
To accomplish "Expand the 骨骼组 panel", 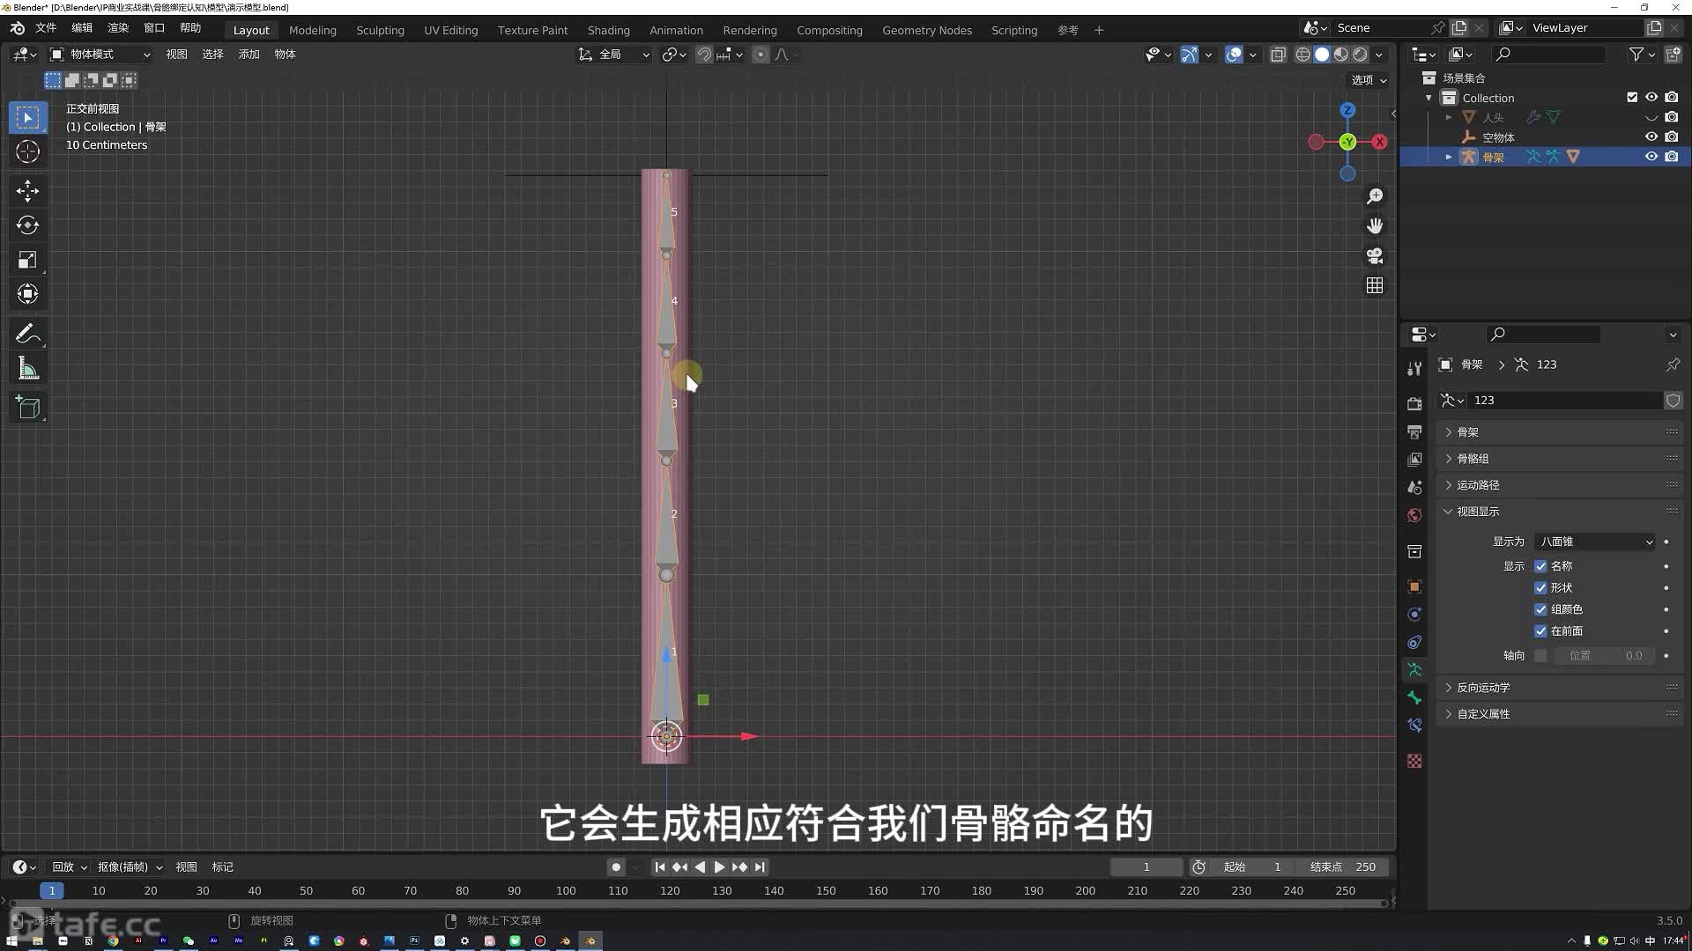I will [x=1559, y=459].
